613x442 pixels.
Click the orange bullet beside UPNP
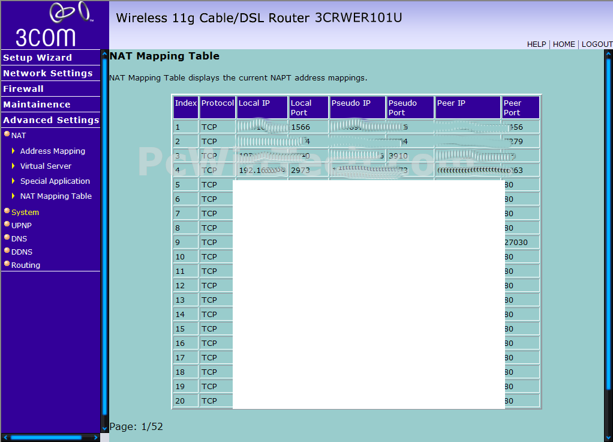7,225
